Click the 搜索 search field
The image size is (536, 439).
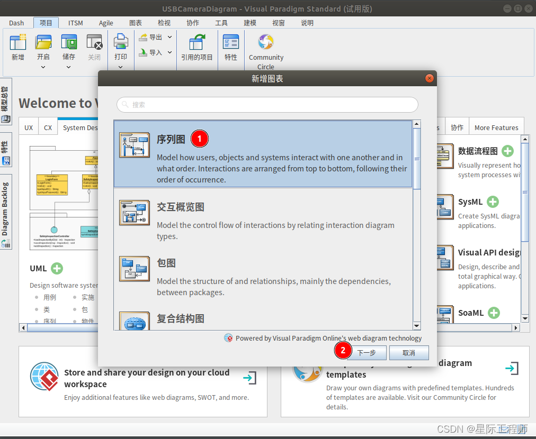(267, 104)
